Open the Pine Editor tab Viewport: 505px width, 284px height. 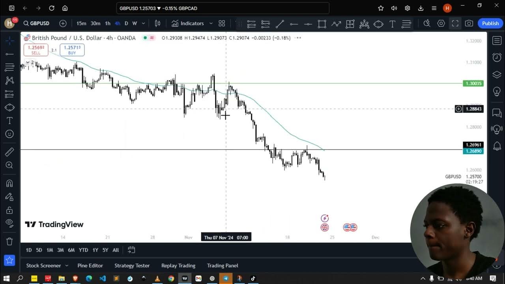point(90,265)
